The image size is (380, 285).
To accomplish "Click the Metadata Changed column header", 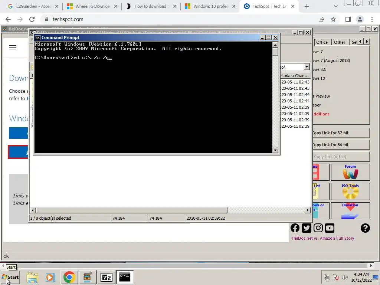I will (295, 76).
